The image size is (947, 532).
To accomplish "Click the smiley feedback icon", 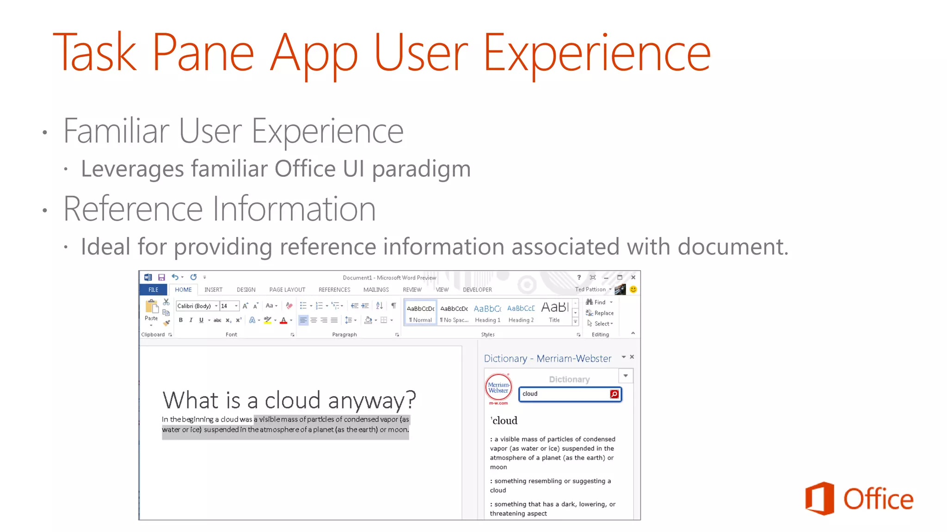I will click(x=633, y=289).
